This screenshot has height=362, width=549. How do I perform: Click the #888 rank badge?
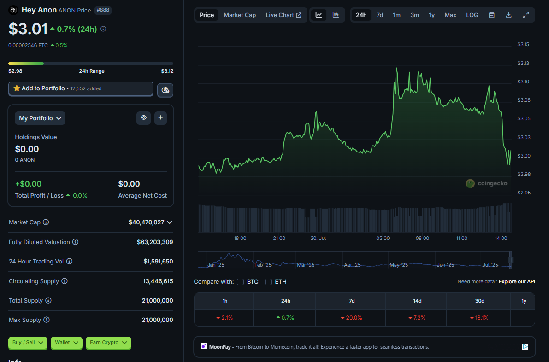coord(103,10)
